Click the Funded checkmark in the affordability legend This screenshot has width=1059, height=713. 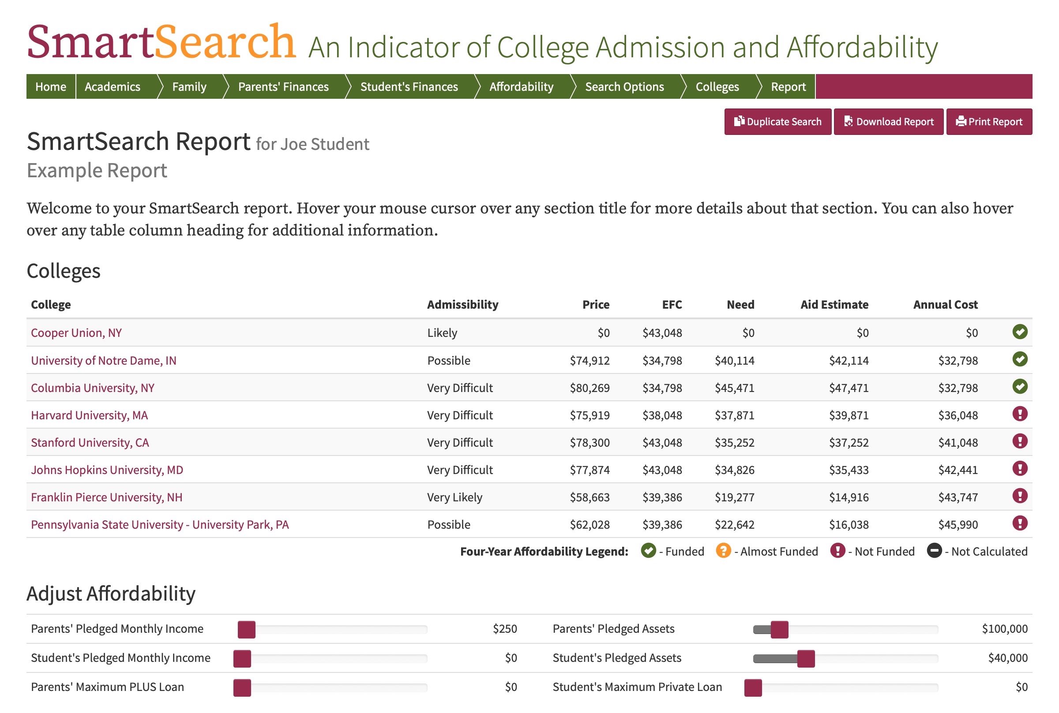point(648,551)
